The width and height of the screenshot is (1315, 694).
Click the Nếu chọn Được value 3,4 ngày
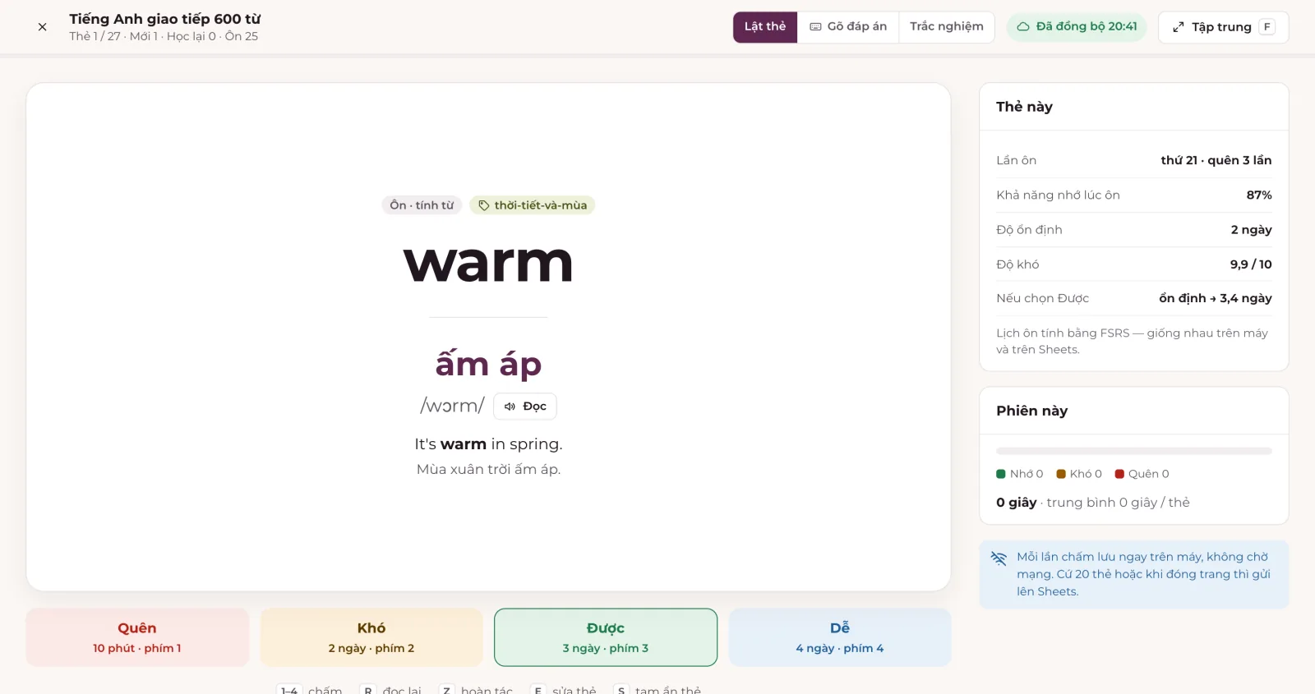click(1216, 298)
